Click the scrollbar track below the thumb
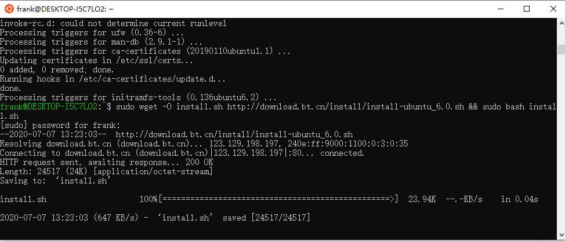The image size is (565, 242). (561, 144)
